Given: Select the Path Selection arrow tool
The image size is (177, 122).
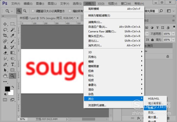Looking at the screenshot, I should point(5,70).
